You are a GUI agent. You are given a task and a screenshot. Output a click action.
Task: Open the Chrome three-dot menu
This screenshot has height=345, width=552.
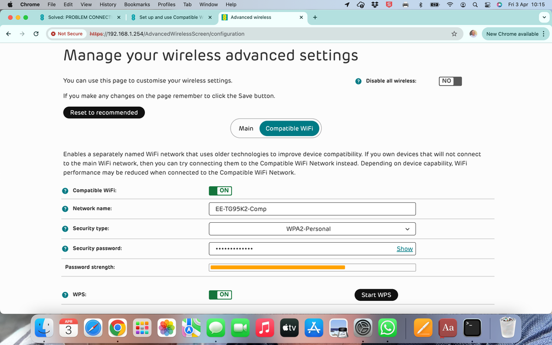click(544, 34)
